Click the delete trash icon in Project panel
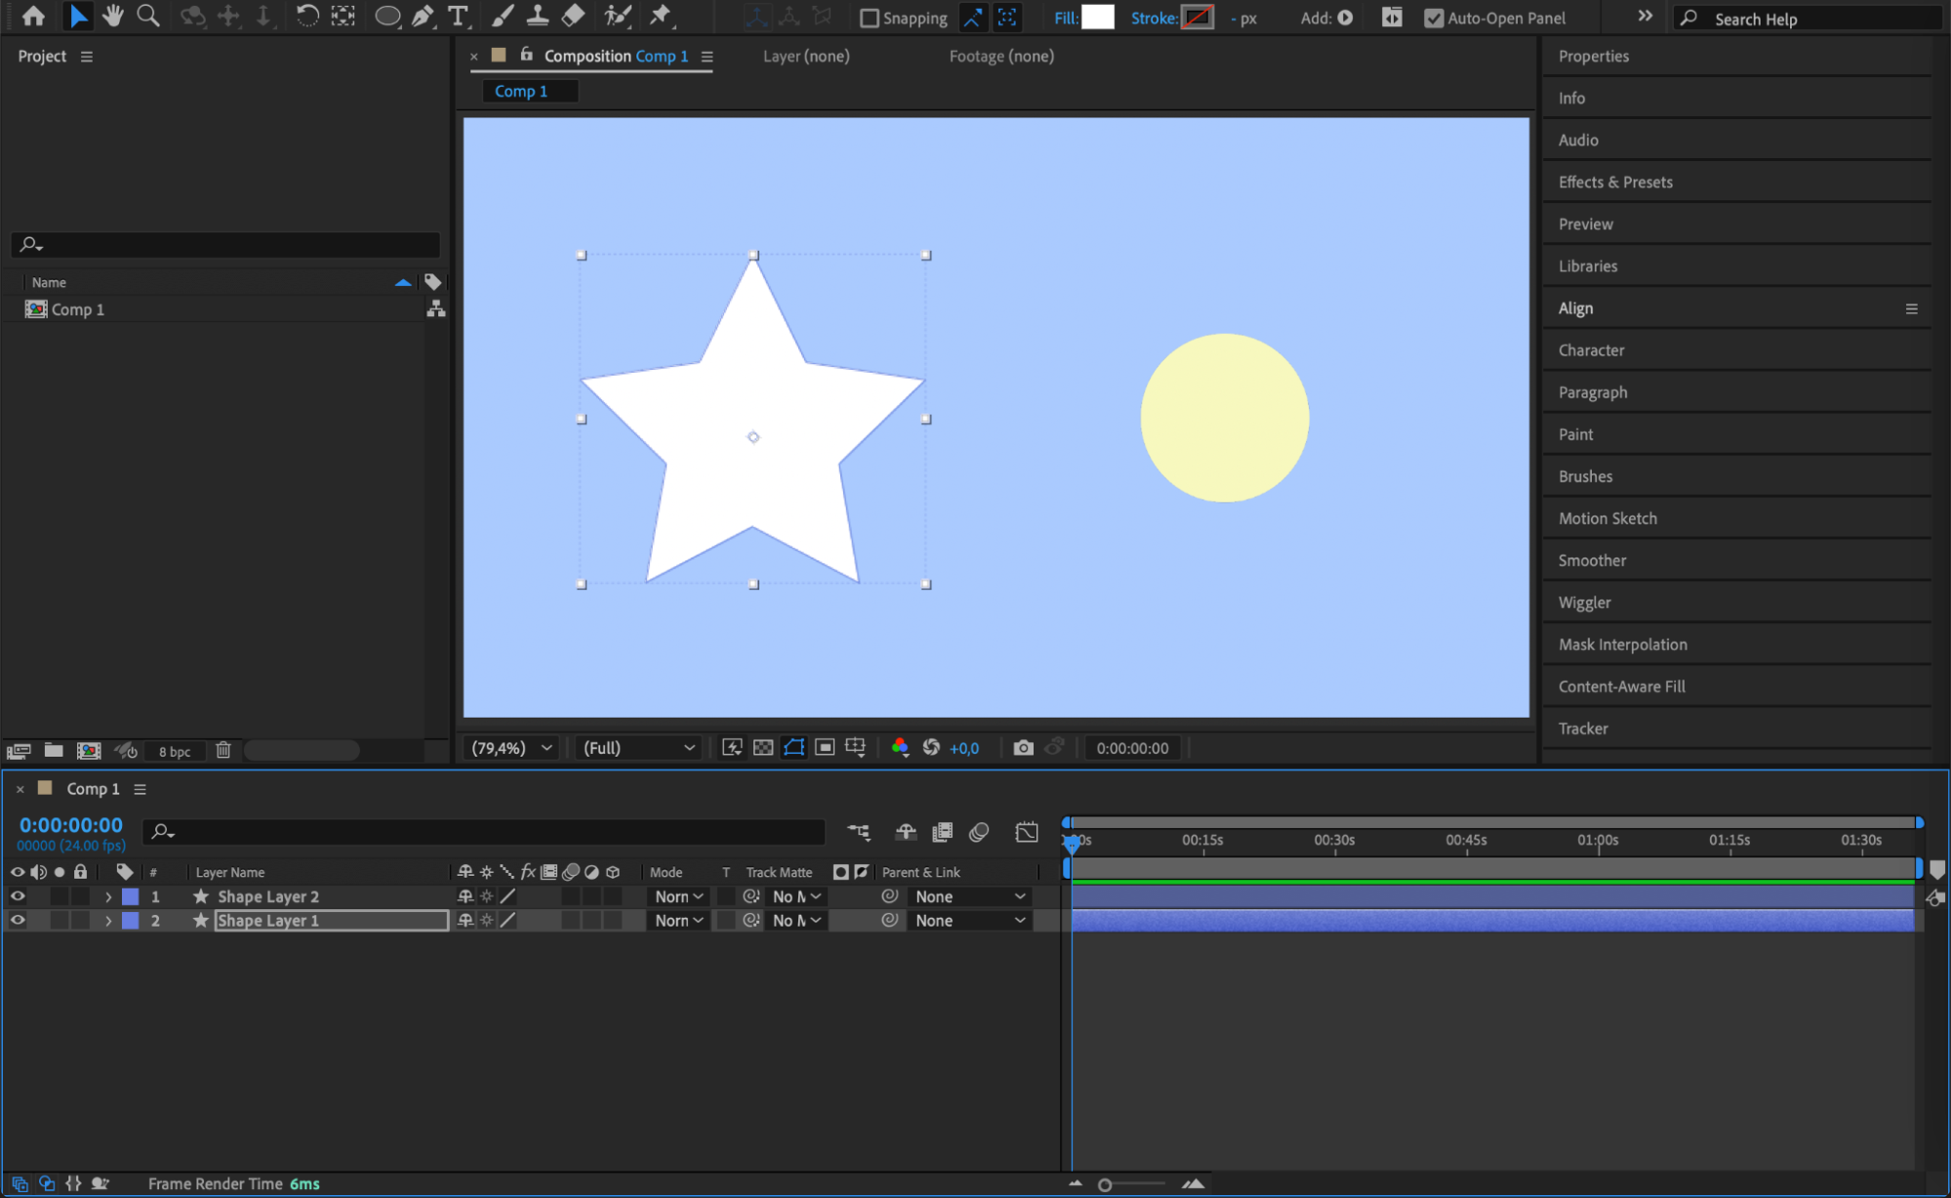 (x=224, y=750)
